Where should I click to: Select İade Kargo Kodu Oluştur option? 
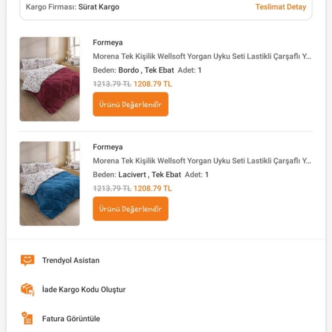click(84, 289)
